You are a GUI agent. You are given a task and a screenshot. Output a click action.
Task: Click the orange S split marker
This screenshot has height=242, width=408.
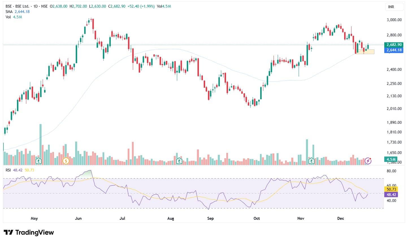tap(66, 161)
